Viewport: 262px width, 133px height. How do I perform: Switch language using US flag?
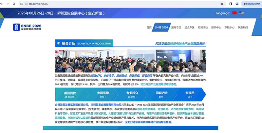(x=241, y=13)
